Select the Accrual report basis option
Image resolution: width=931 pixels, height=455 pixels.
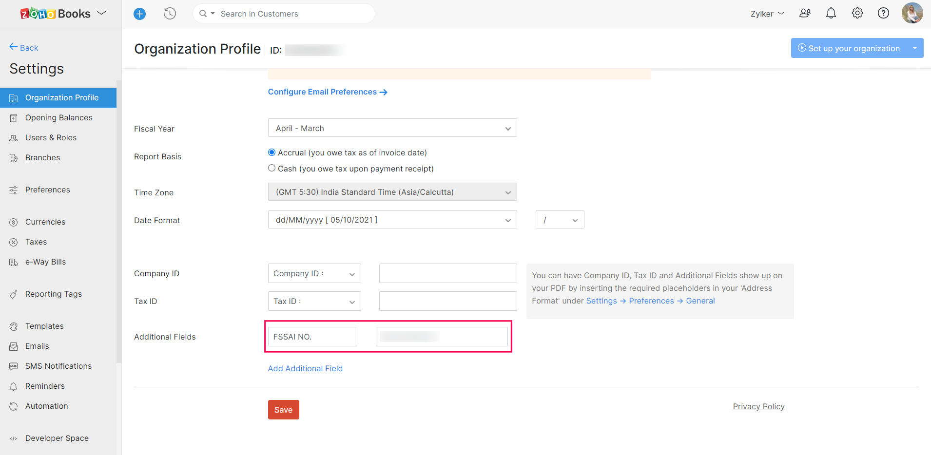(272, 152)
